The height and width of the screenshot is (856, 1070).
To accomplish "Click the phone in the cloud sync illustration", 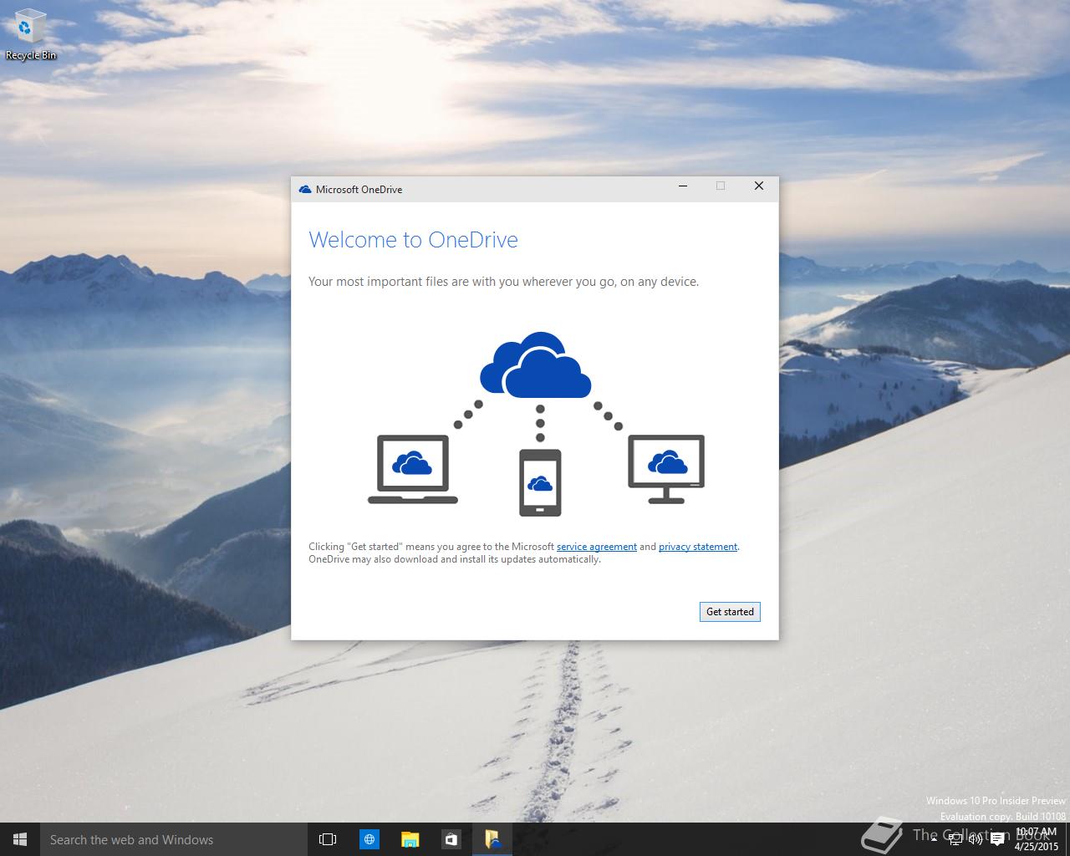I will [540, 482].
